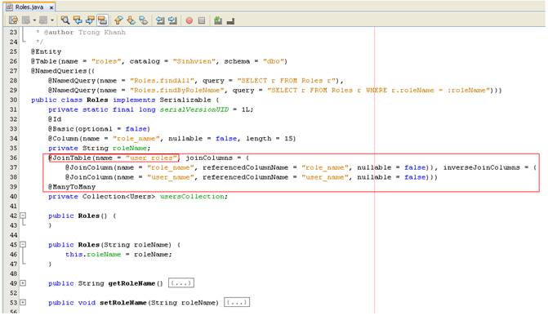Click the "Roles.findByRoleName" string
This screenshot has height=316, width=548.
click(177, 90)
